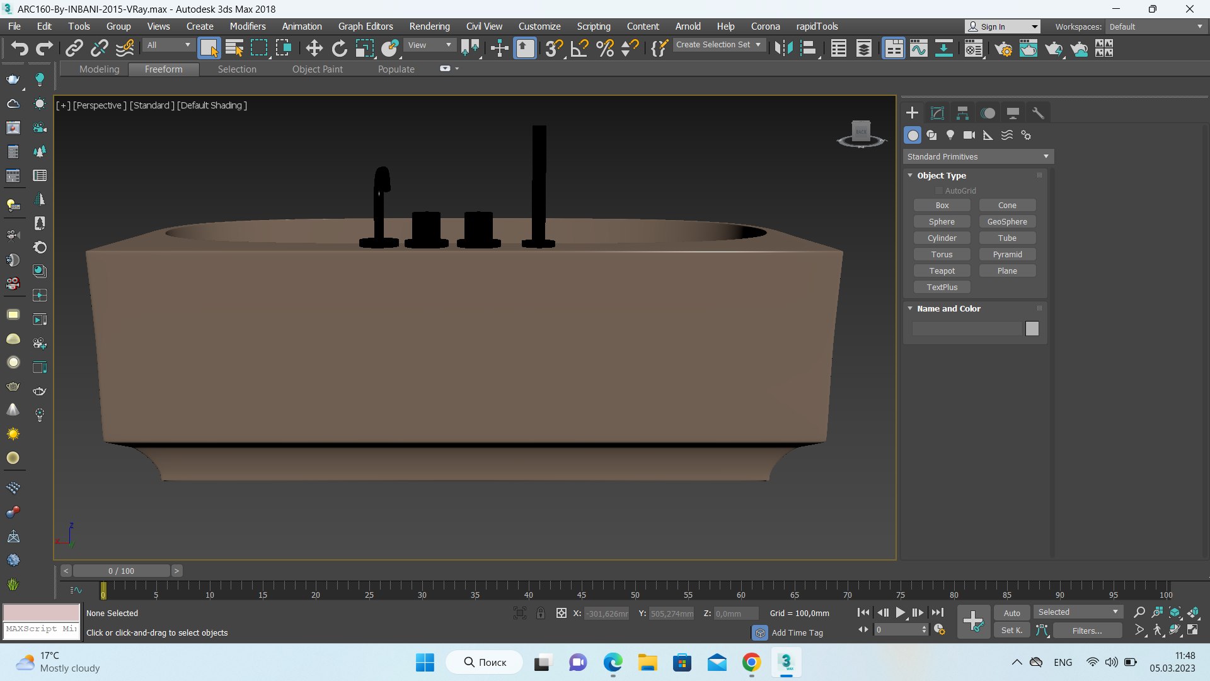Create a Teapot primitive
This screenshot has height=681, width=1210.
[942, 271]
